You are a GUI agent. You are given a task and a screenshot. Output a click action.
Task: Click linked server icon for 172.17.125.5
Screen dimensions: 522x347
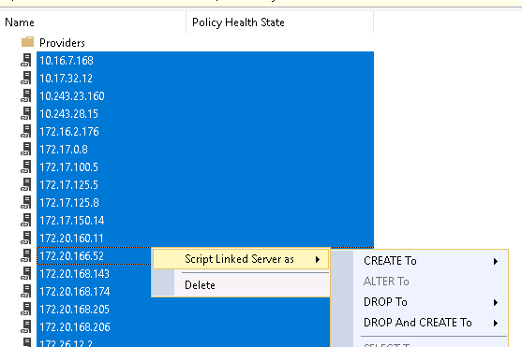pos(26,185)
